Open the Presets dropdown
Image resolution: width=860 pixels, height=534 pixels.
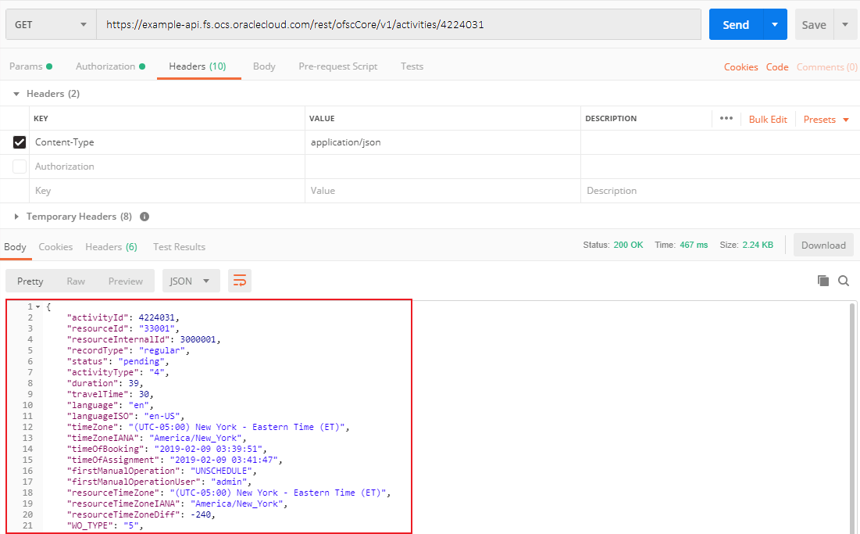[826, 119]
